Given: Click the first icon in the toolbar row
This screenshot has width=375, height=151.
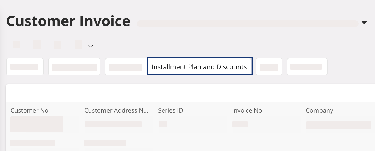Looking at the screenshot, I should 16,45.
